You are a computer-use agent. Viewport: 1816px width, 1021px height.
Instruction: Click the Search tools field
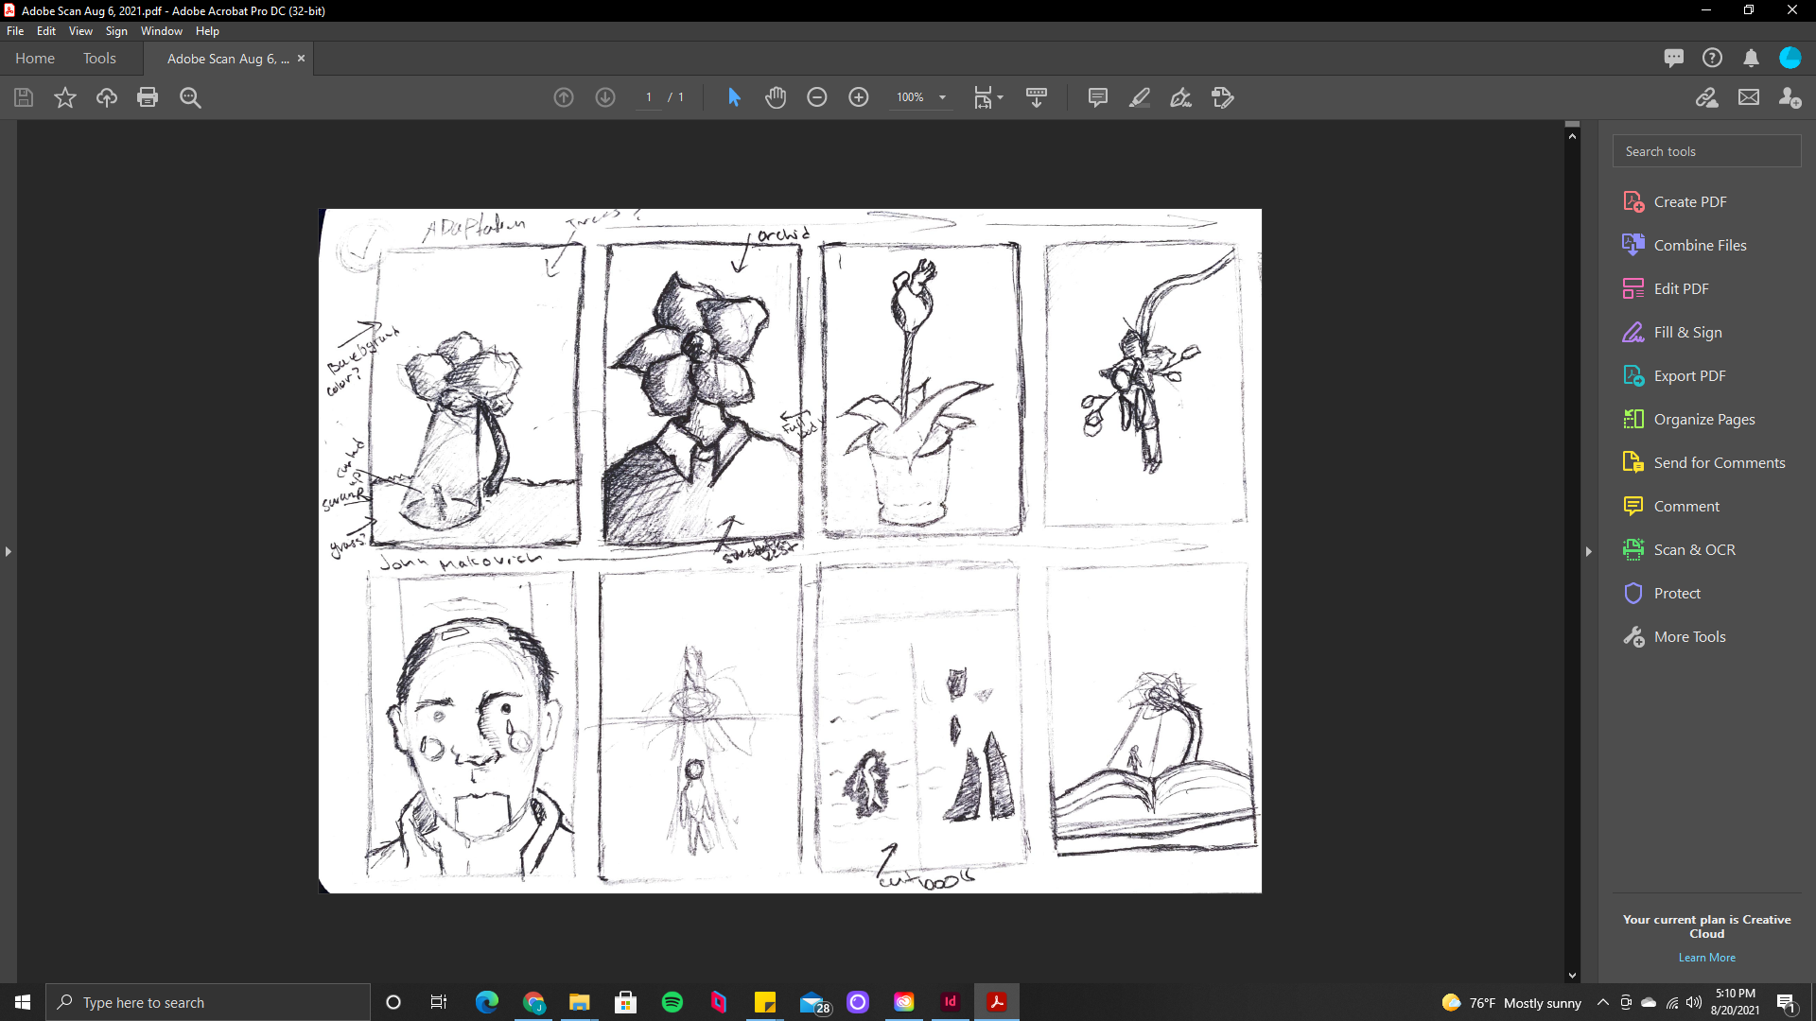(x=1706, y=151)
